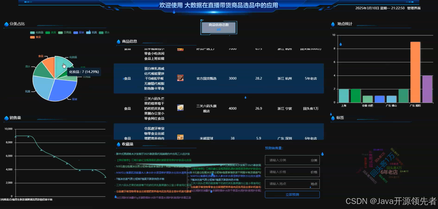Toggle 化妆品 legend entry in pie chart
The image size is (438, 209).
click(x=37, y=33)
